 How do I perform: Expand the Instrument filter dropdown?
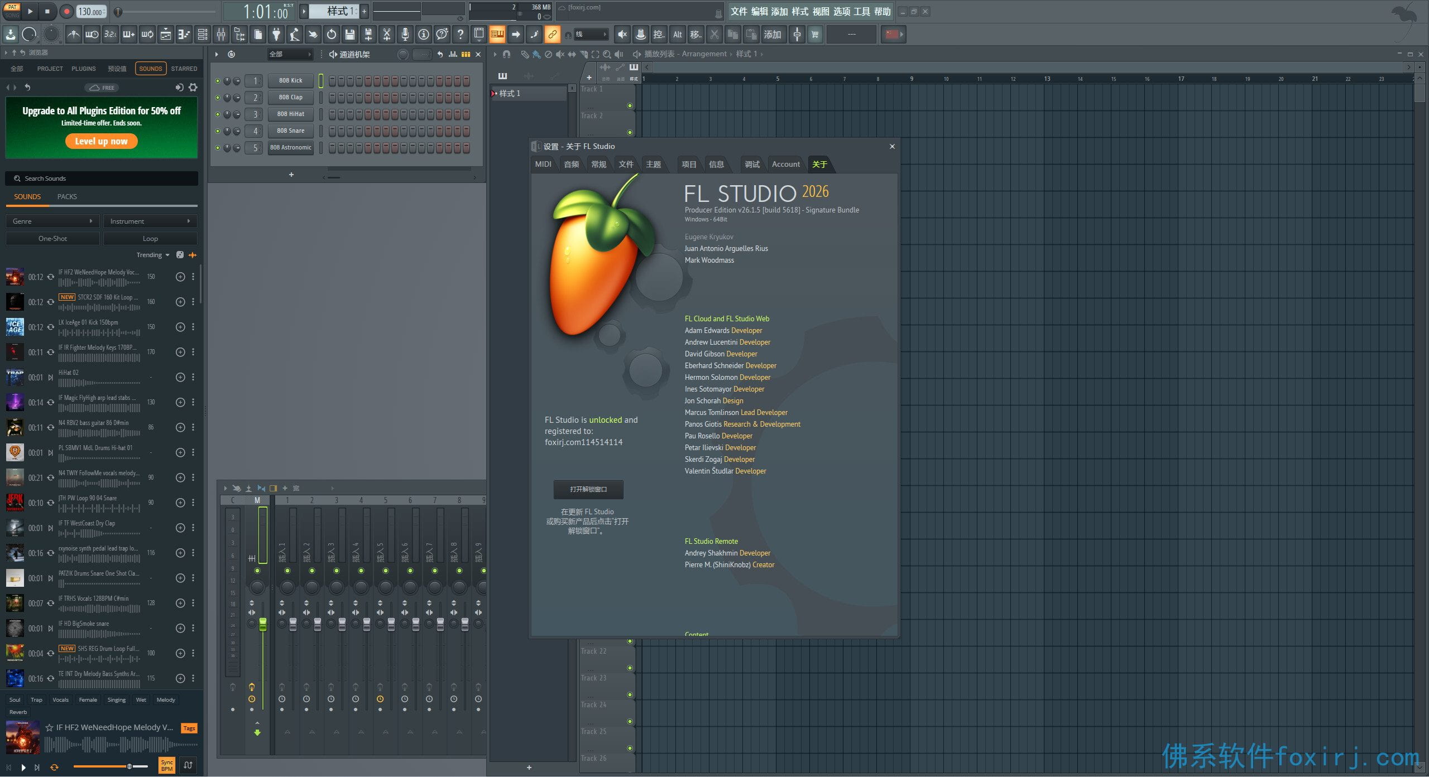pos(150,221)
